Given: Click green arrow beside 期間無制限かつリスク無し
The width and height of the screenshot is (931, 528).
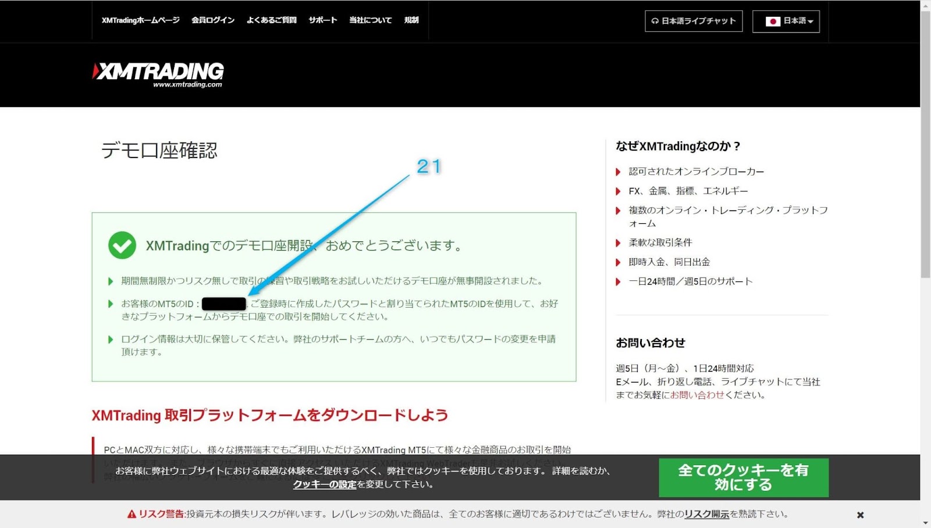Looking at the screenshot, I should coord(111,281).
